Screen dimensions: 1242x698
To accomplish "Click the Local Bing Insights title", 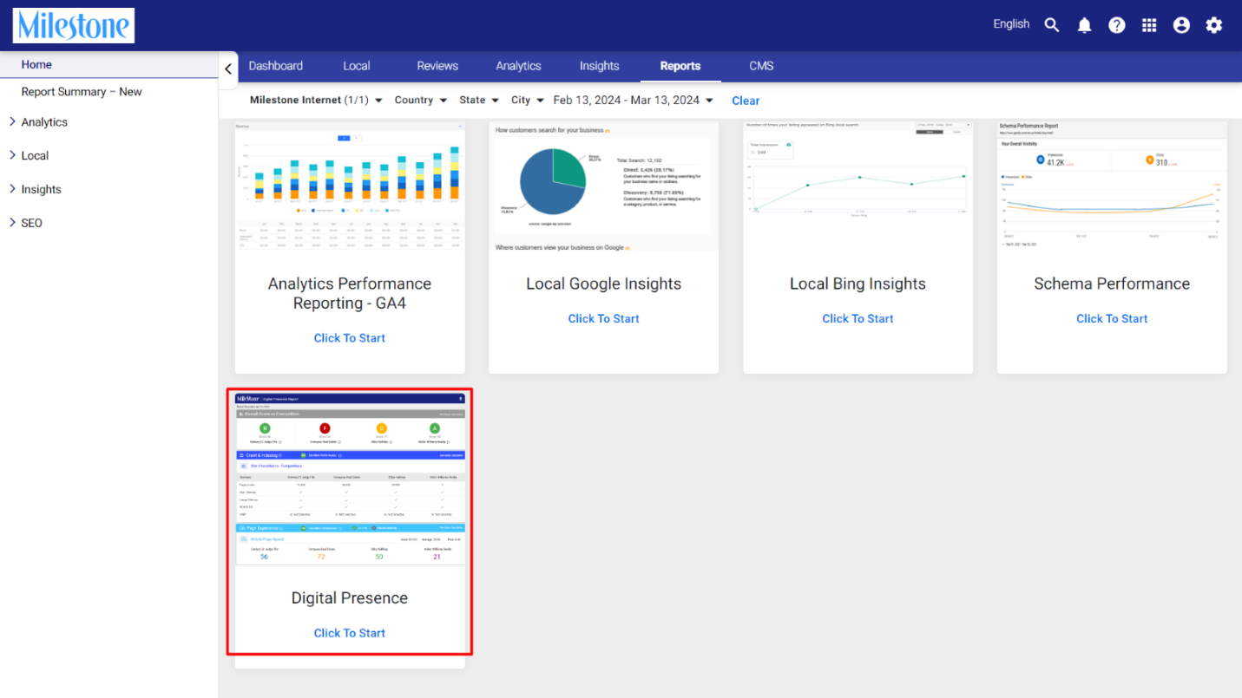I will tap(858, 284).
